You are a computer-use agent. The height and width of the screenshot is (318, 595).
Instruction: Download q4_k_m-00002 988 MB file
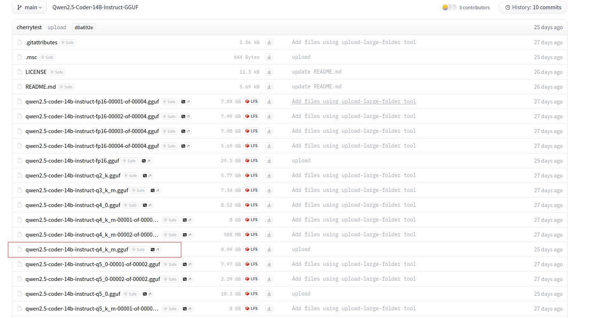(x=269, y=234)
